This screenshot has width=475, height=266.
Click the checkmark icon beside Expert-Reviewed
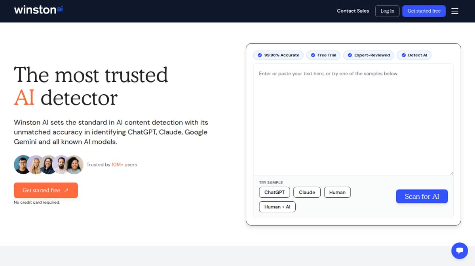[x=350, y=55]
